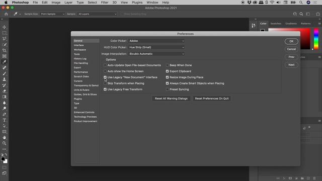Open the Sample All Layers dropdown
This screenshot has width=322, height=181.
coord(97,14)
